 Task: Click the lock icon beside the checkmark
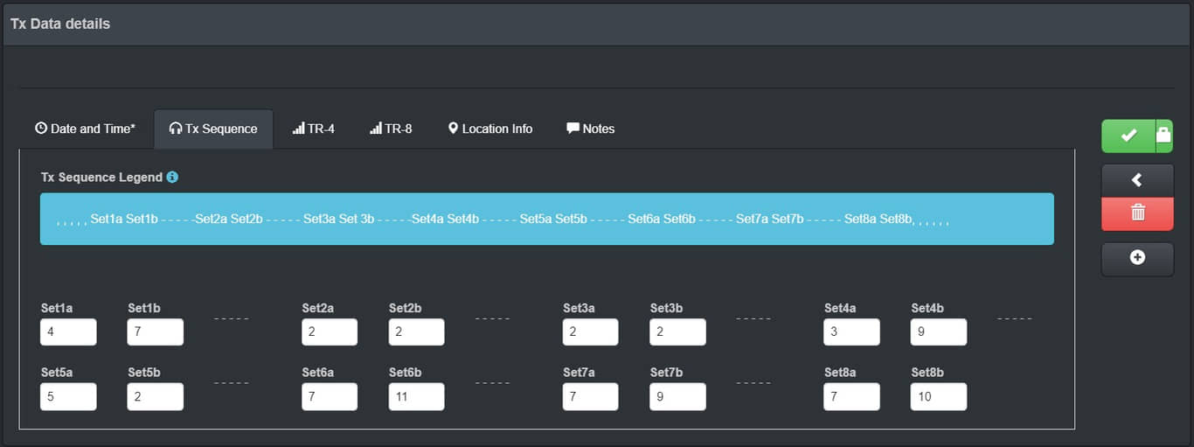pyautogui.click(x=1164, y=136)
